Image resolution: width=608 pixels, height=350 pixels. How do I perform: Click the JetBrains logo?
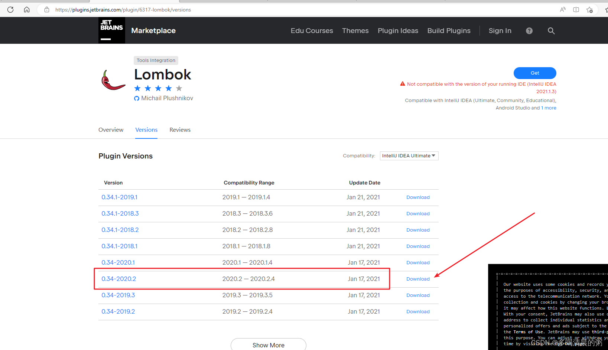click(x=112, y=30)
